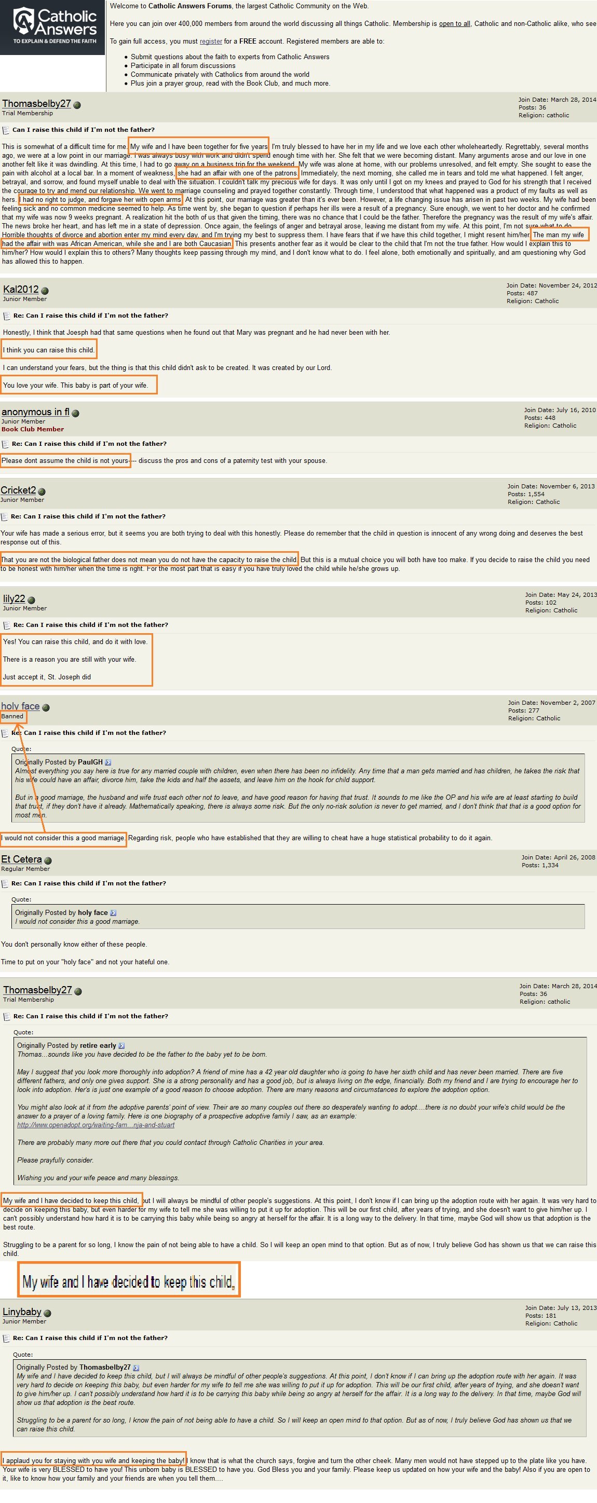This screenshot has width=597, height=1503.
Task: Click status dot next to holy face
Action: [46, 707]
